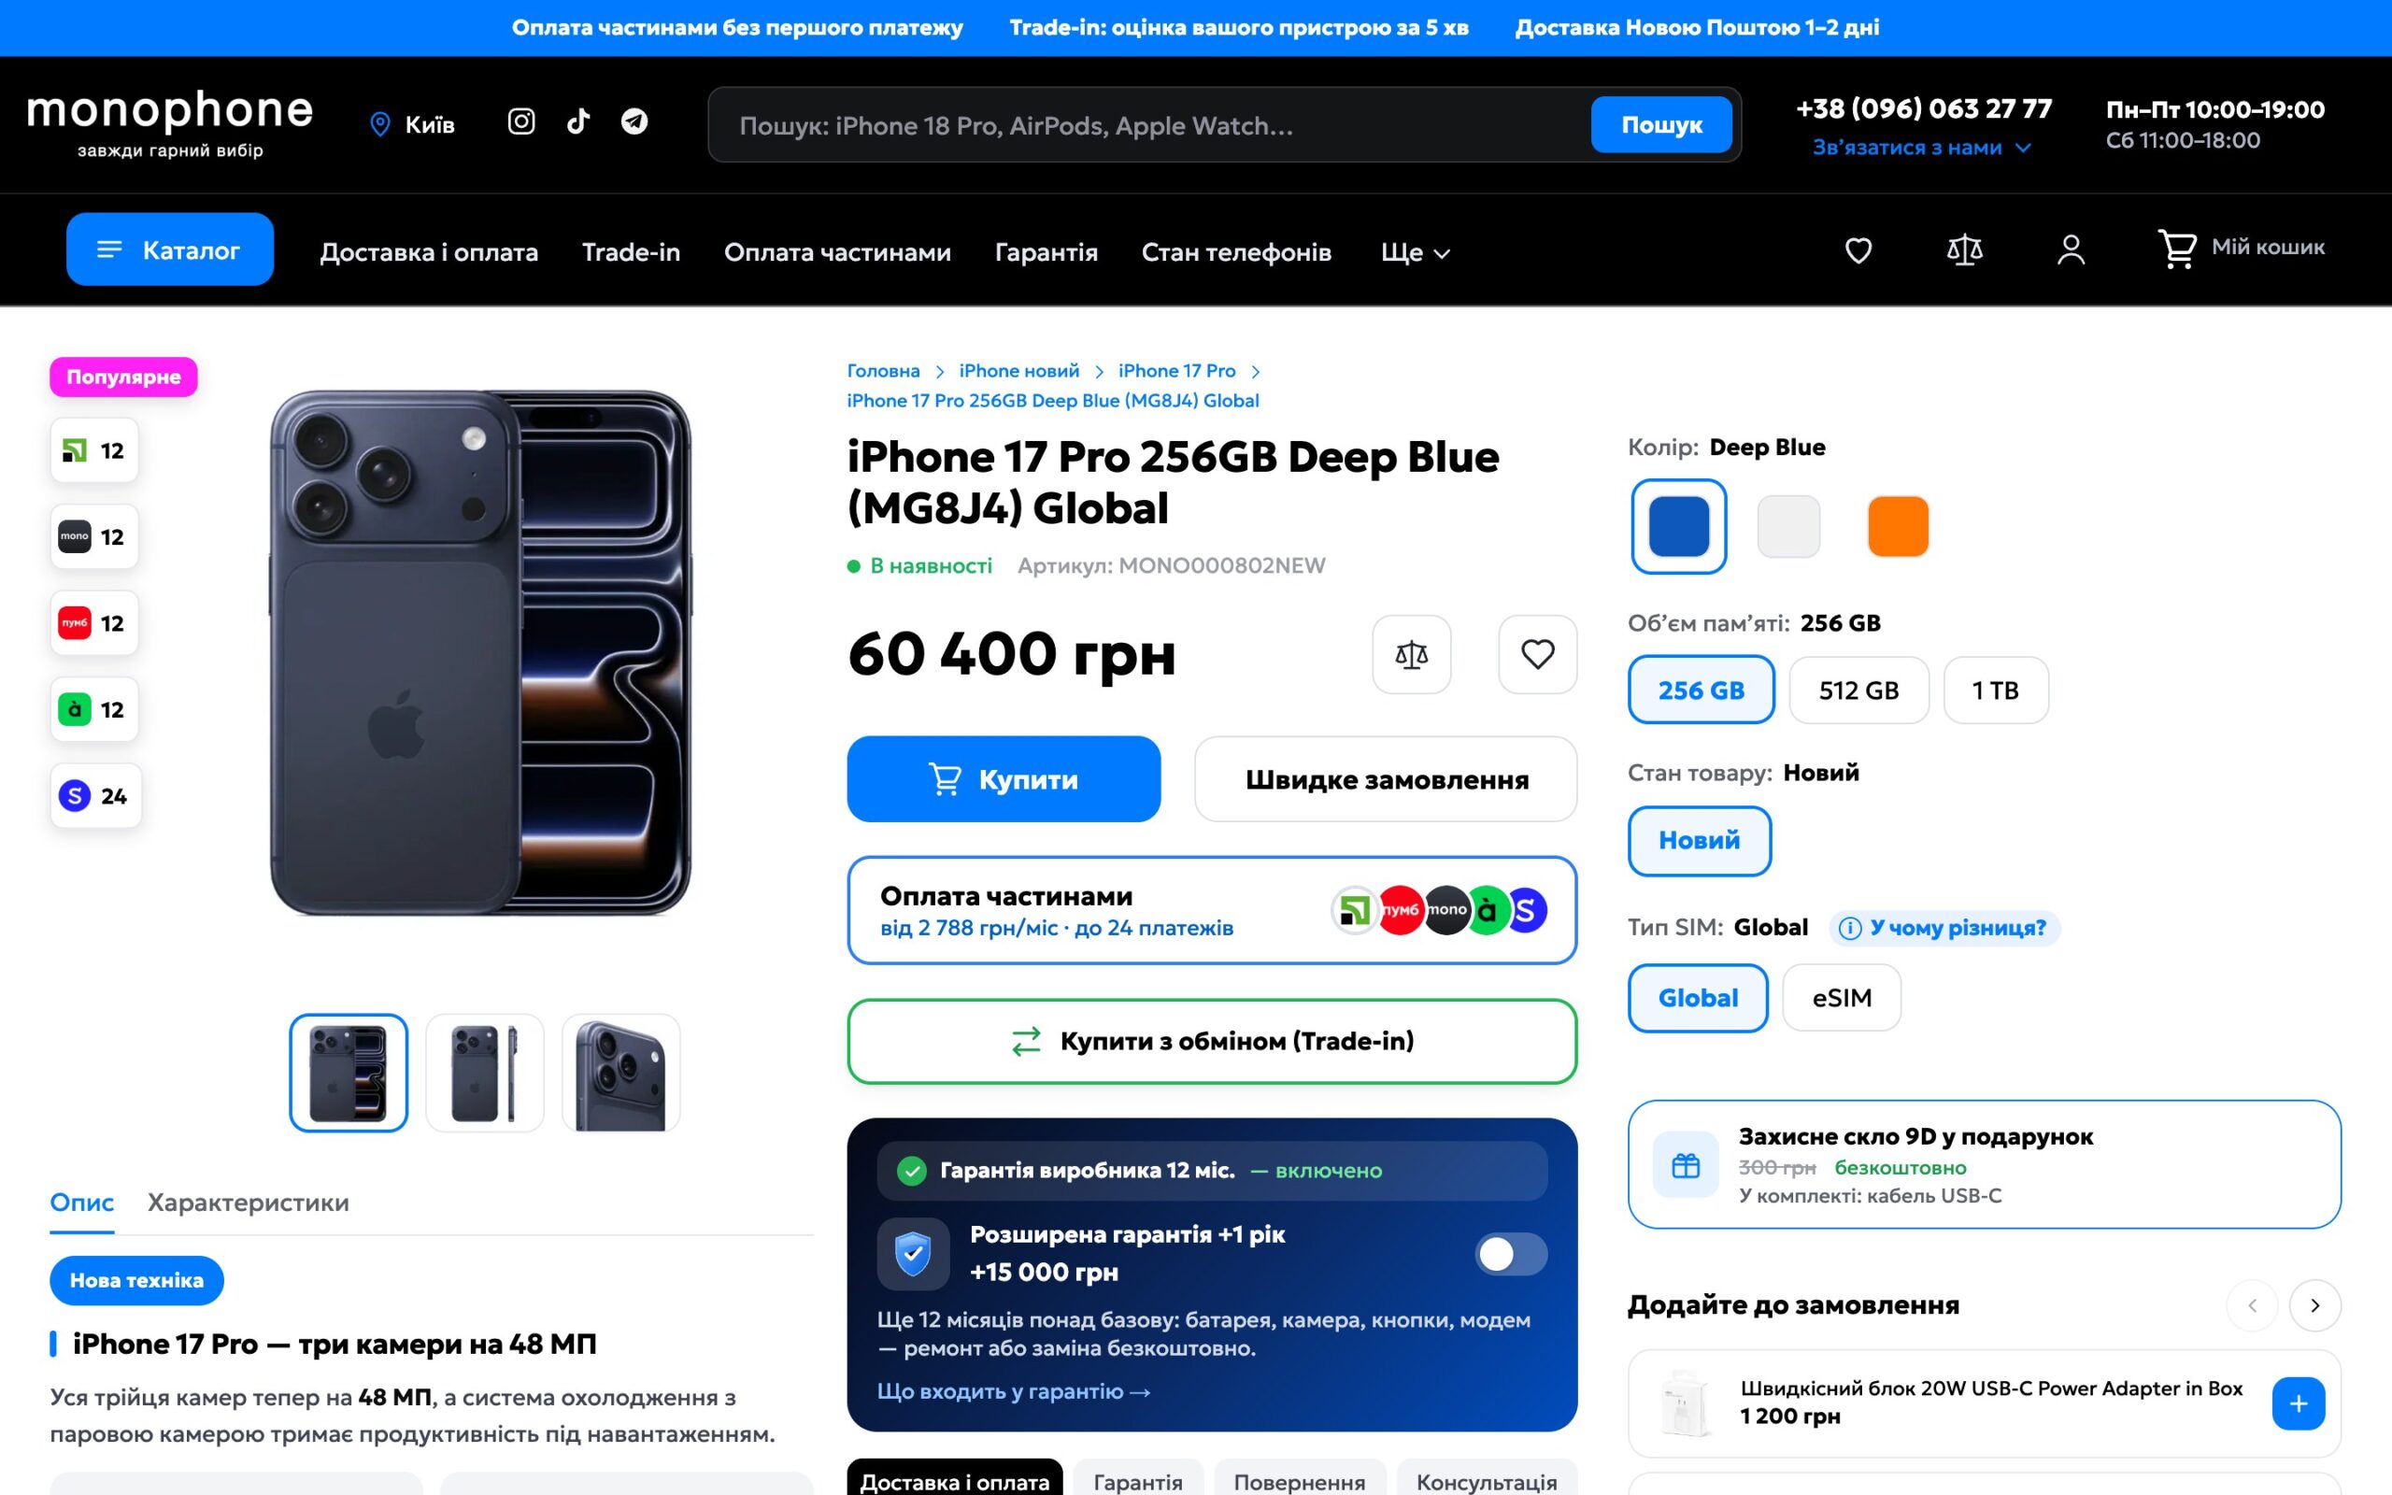The image size is (2392, 1495).
Task: Open the user account icon
Action: pos(2071,249)
